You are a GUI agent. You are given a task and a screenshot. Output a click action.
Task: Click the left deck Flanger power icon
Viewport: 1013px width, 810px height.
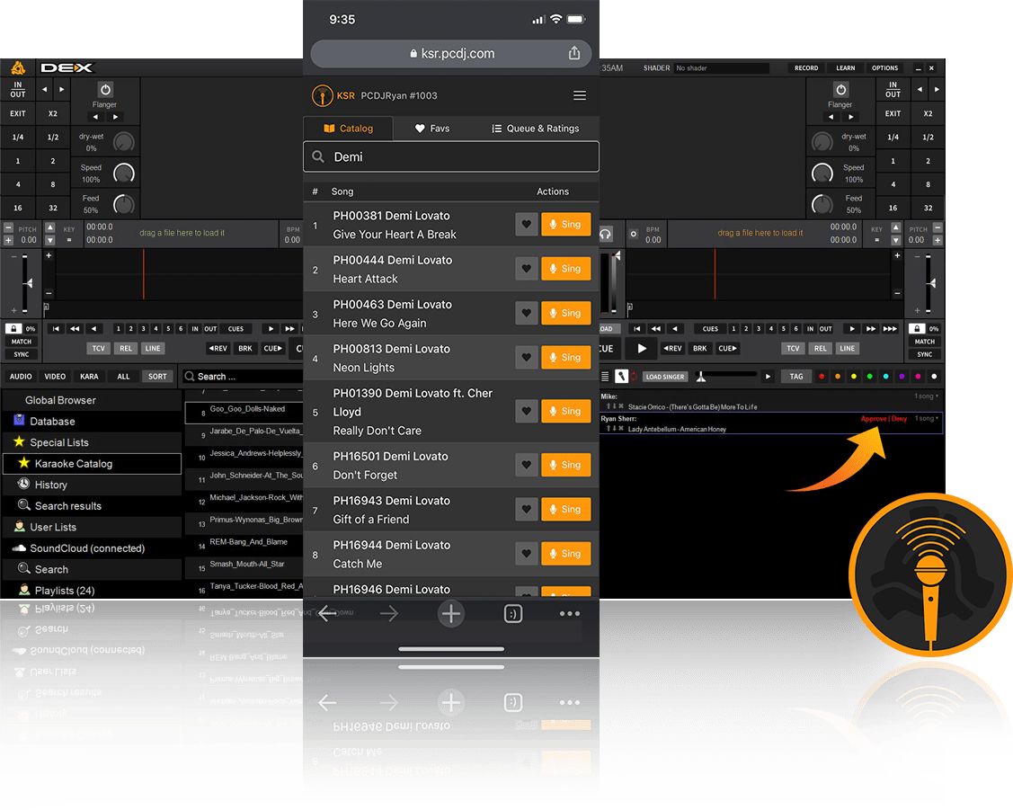[105, 89]
